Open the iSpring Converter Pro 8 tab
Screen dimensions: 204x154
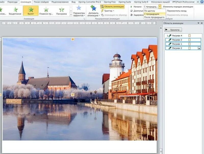pos(90,2)
